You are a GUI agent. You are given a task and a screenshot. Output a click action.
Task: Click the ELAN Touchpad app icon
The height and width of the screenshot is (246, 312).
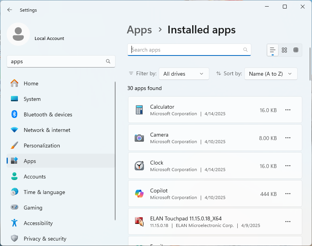pyautogui.click(x=139, y=222)
